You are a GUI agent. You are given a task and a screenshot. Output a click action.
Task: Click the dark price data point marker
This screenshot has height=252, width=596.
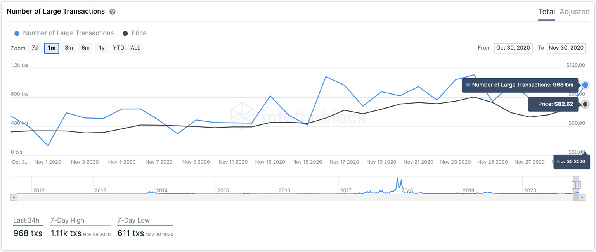[x=585, y=104]
